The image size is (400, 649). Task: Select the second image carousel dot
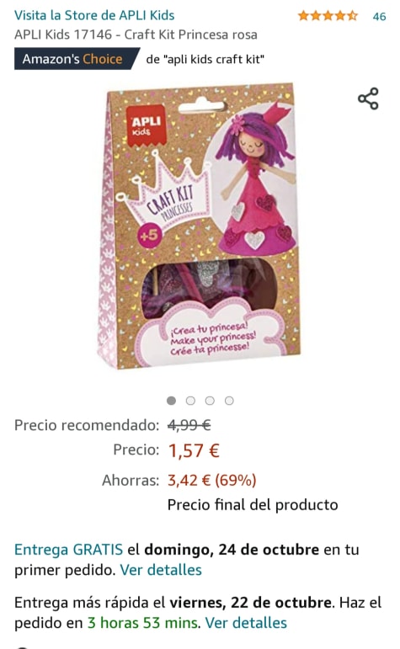(190, 401)
